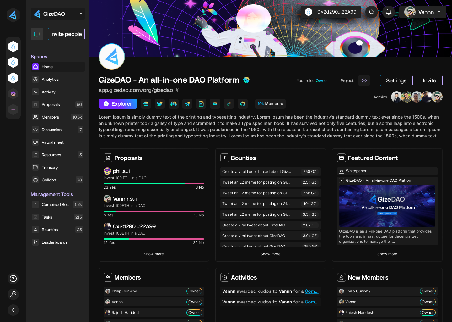The width and height of the screenshot is (452, 322).
Task: Click the Invite people button
Action: pyautogui.click(x=66, y=34)
